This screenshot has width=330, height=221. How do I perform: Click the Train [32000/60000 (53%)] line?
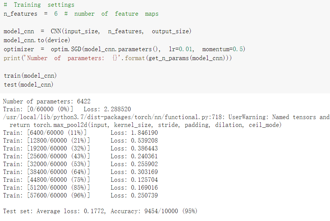click(x=46, y=164)
